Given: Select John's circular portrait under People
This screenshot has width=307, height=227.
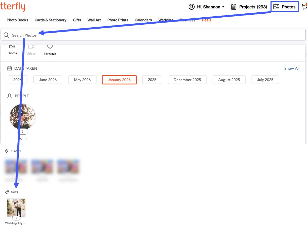Looking at the screenshot, I should coord(23,117).
